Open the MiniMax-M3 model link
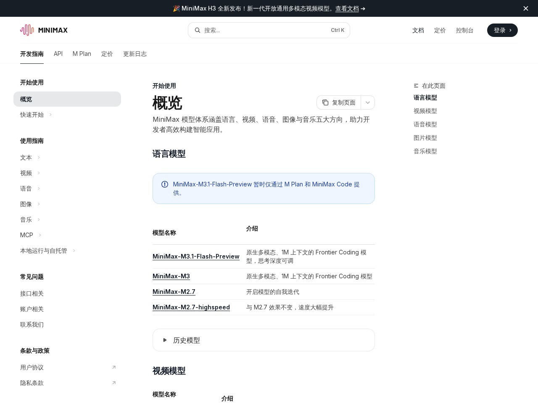This screenshot has width=538, height=403. [171, 276]
